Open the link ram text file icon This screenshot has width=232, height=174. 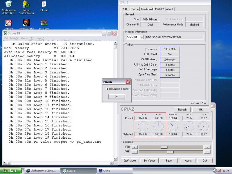coord(44,6)
